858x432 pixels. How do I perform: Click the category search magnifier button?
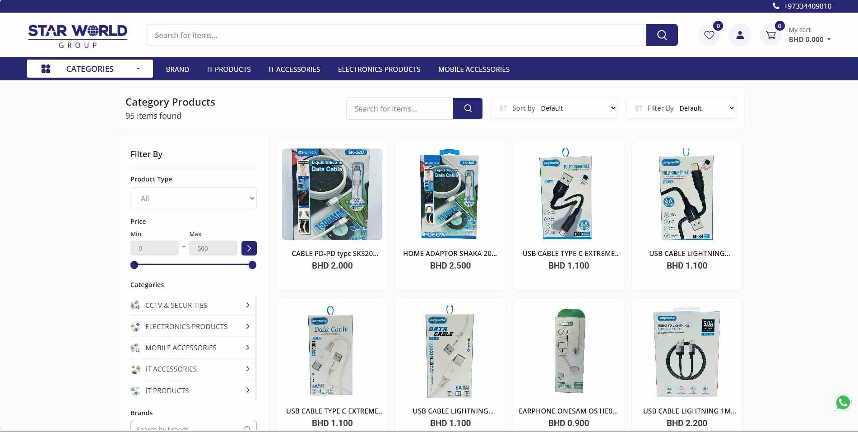[x=468, y=108]
